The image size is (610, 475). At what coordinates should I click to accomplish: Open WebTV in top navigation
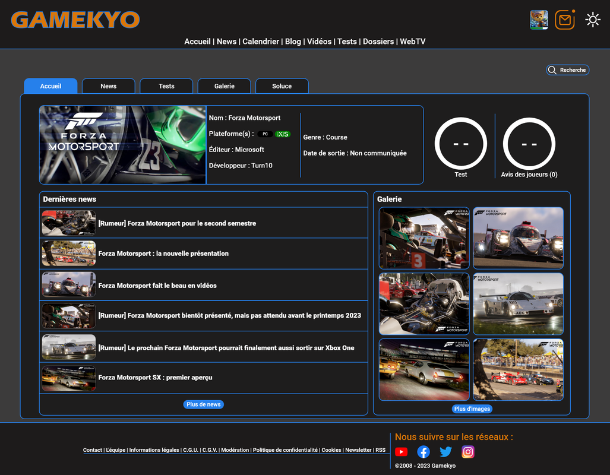413,42
